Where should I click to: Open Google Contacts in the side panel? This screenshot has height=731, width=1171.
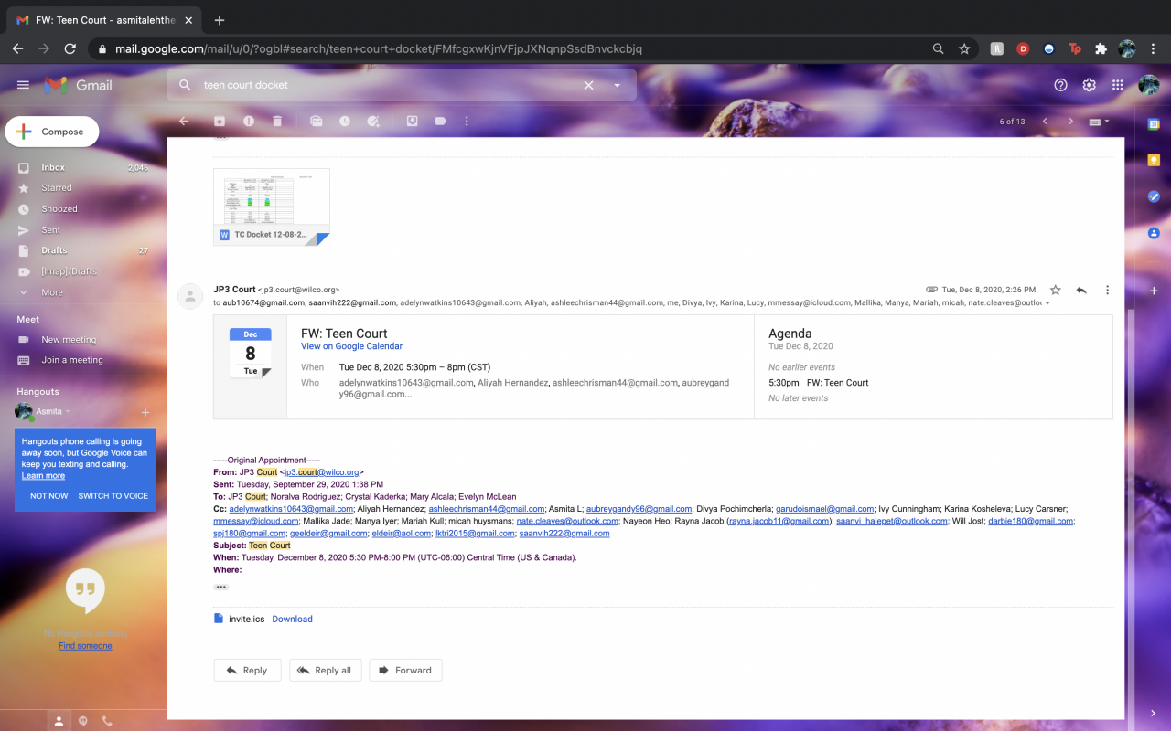1154,233
